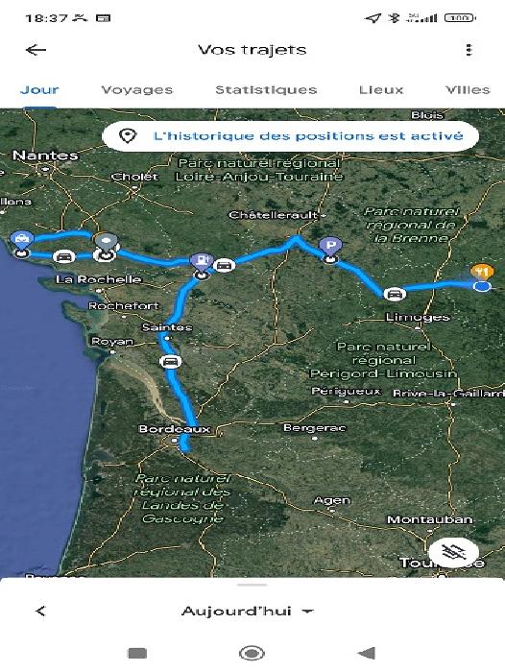Tap the parking marker on the route

[330, 247]
